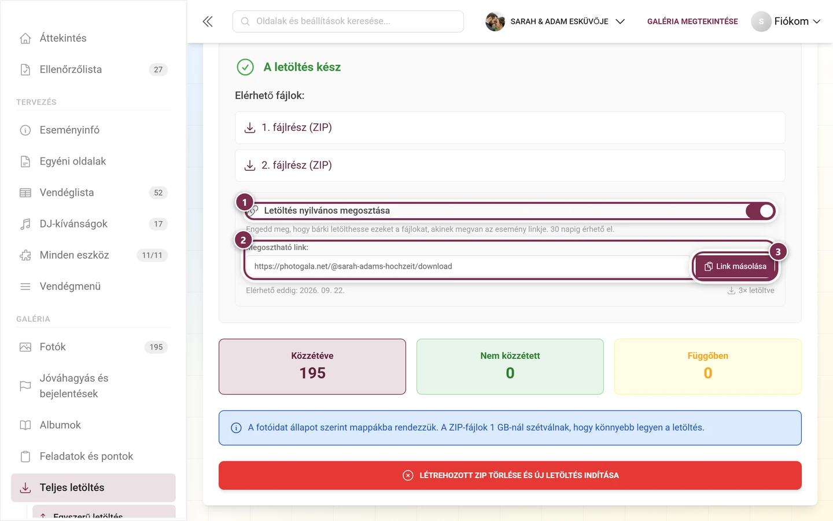Download 1. fájlrész (ZIP) file
The width and height of the screenshot is (833, 521).
coord(510,128)
